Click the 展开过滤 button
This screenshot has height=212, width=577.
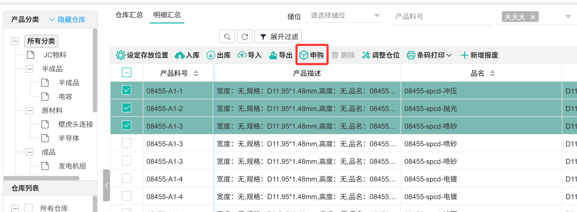pyautogui.click(x=278, y=37)
